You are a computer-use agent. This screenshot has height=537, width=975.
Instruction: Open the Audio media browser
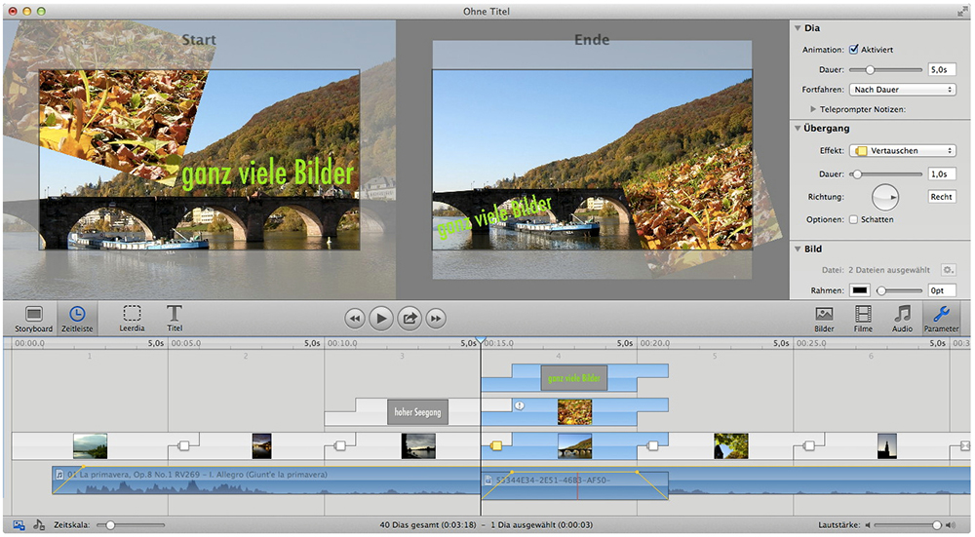tap(903, 318)
